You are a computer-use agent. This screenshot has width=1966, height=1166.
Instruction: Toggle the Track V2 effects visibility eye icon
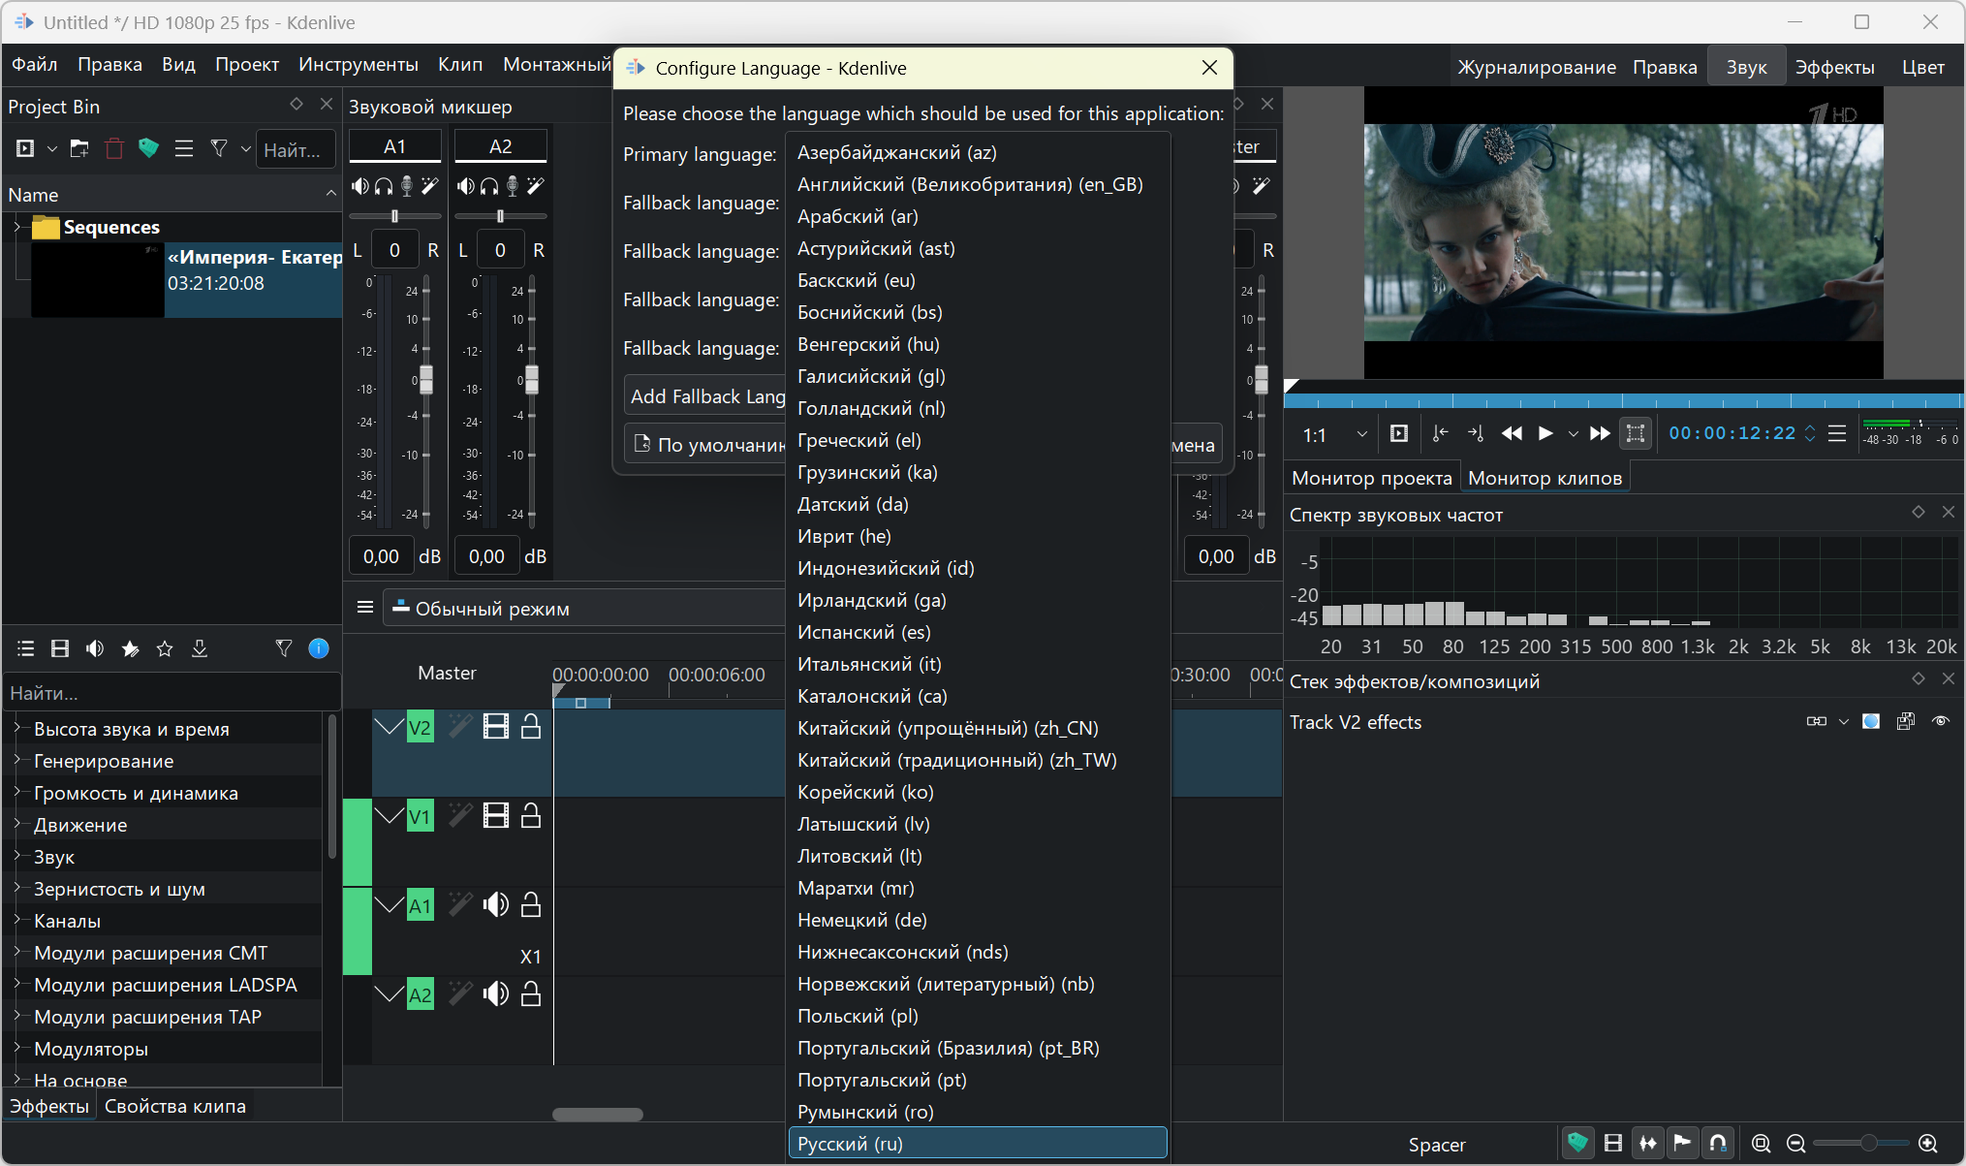[x=1940, y=721]
